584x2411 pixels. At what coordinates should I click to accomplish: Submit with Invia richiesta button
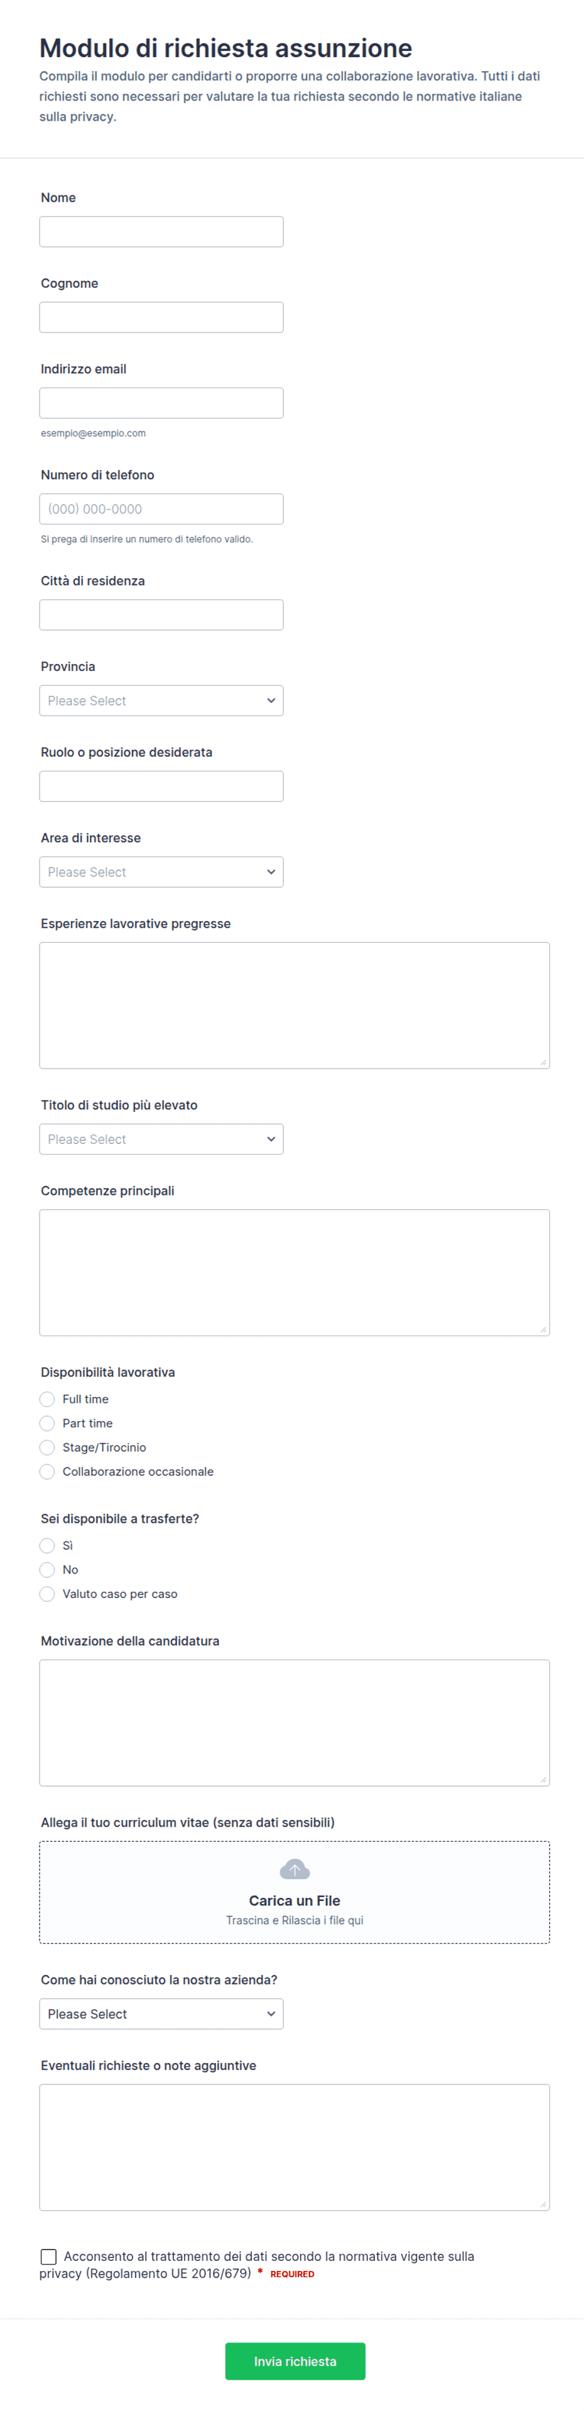click(295, 2361)
